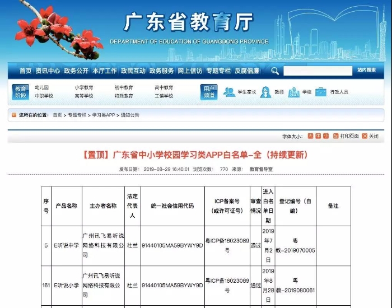The width and height of the screenshot is (392, 308).
Task: Select the 统一社会信用代码 column header
Action: point(172,206)
